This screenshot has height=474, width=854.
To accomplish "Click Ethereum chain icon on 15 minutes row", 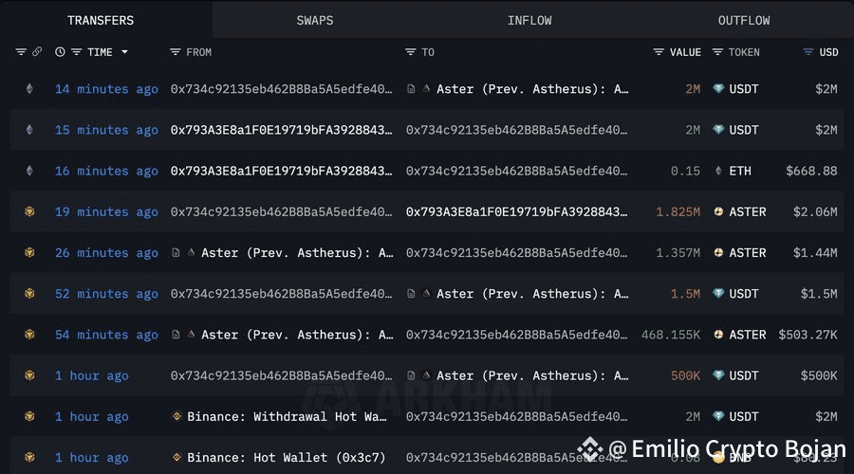I will (29, 130).
